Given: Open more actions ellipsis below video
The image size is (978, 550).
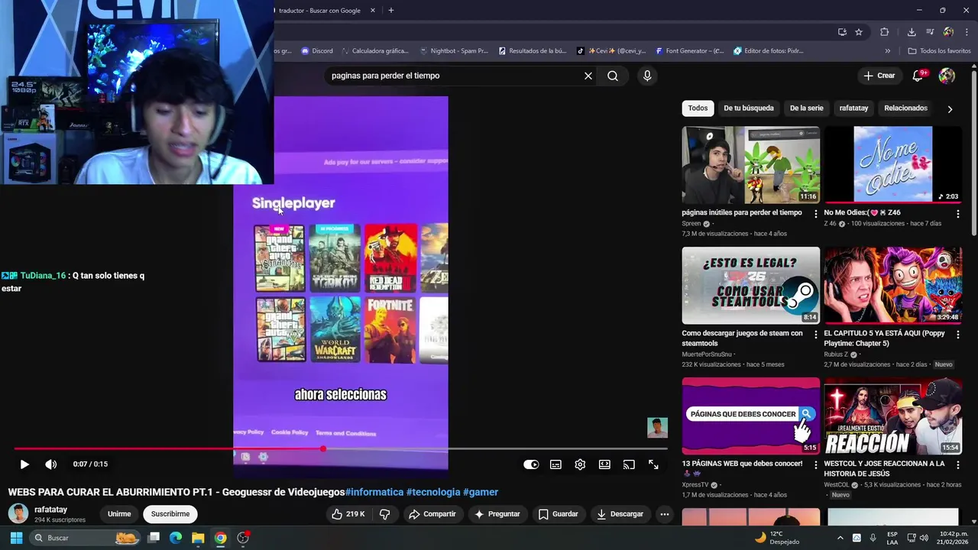Looking at the screenshot, I should tap(665, 514).
